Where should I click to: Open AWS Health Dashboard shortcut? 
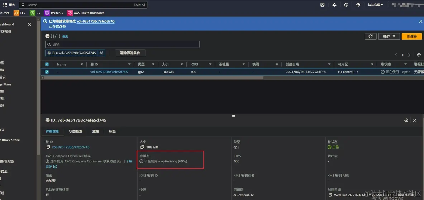pos(86,13)
